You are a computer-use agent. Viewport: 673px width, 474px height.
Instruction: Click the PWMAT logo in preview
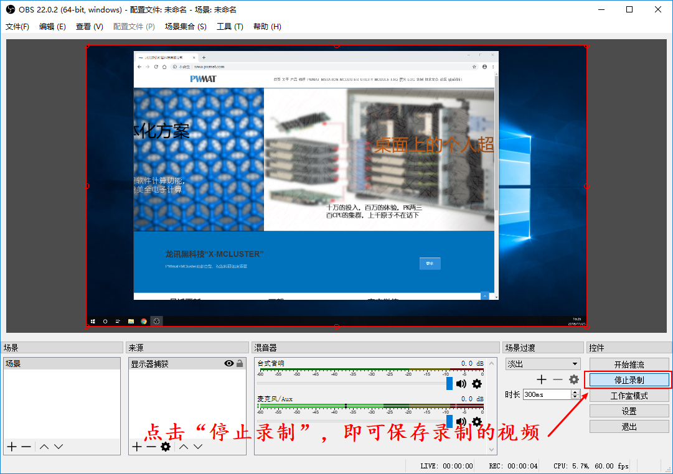pos(204,79)
